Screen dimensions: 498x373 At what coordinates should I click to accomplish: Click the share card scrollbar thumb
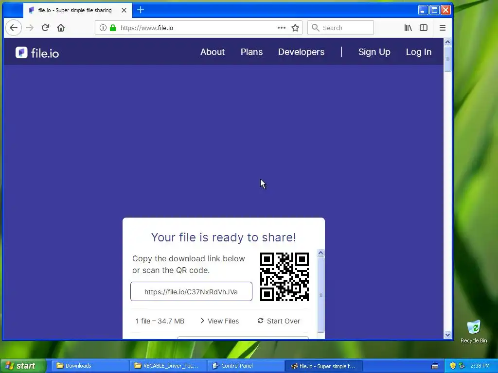(x=320, y=294)
